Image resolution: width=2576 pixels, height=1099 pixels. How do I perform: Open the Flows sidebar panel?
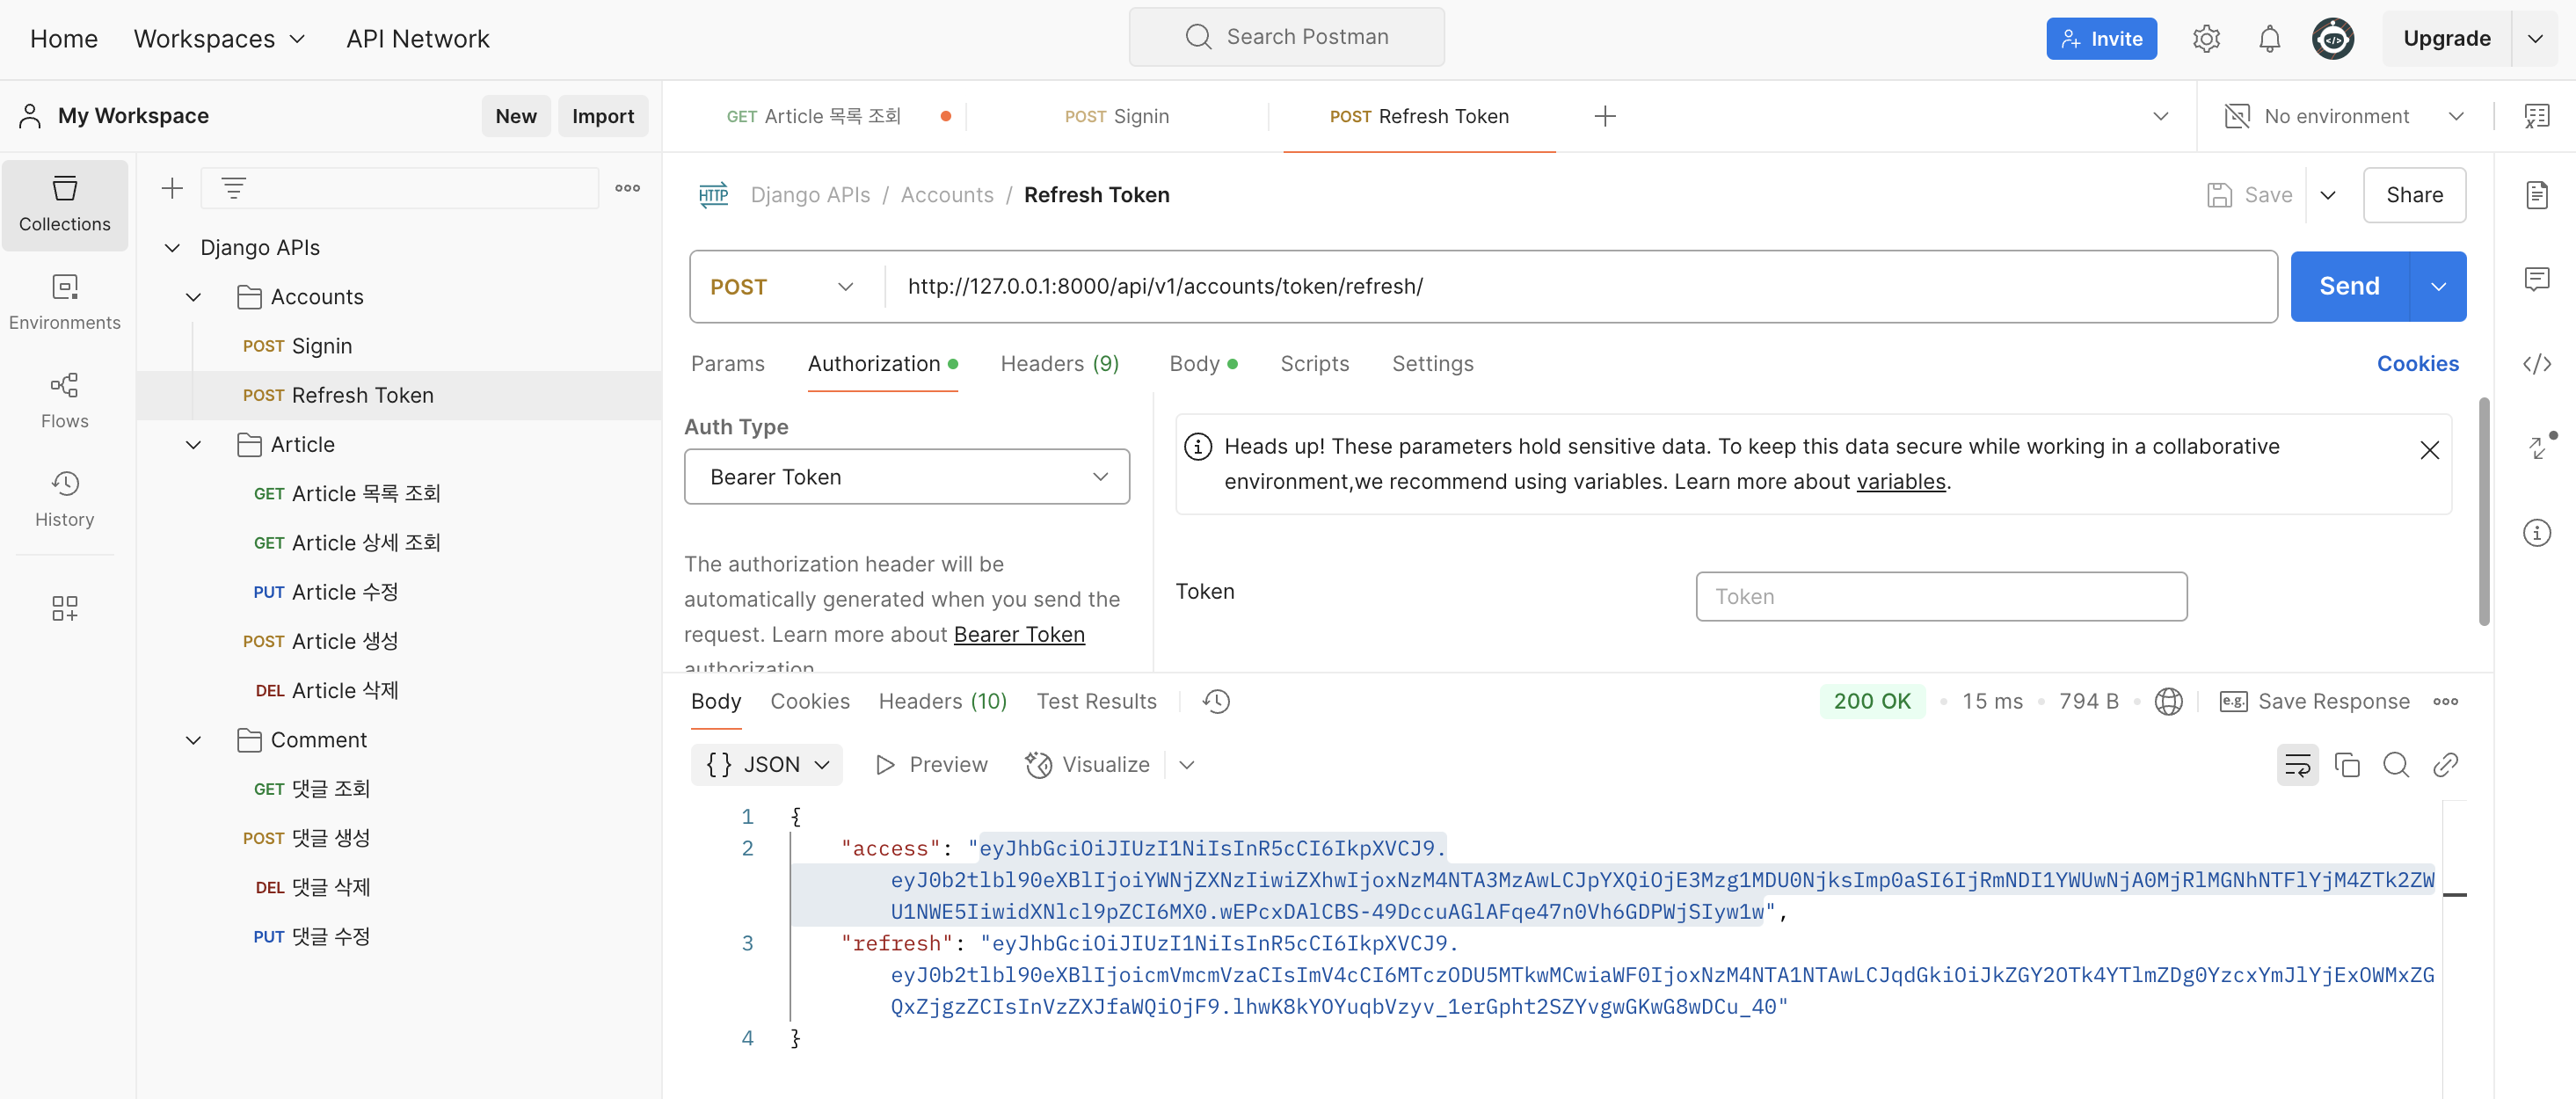click(65, 401)
